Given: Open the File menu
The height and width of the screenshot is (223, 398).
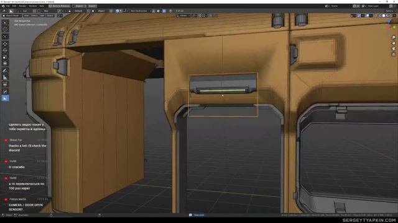Looking at the screenshot, I should coord(8,6).
